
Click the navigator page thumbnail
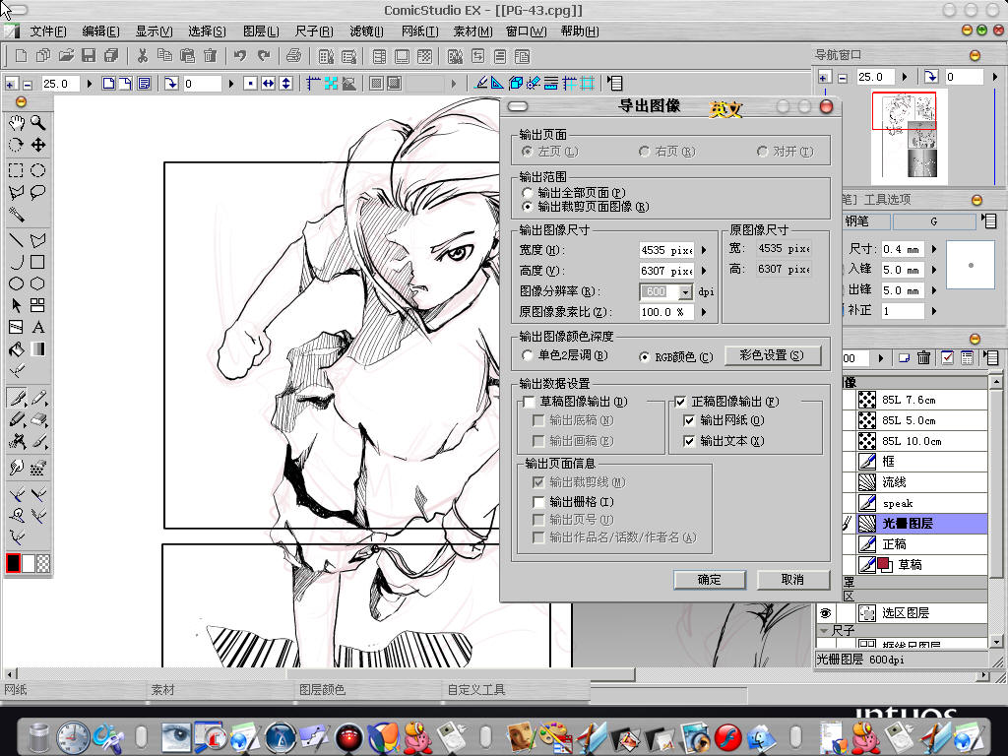910,135
